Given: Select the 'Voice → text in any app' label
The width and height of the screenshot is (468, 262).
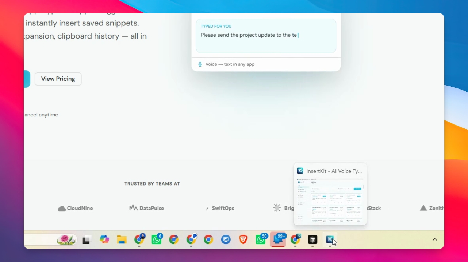Looking at the screenshot, I should (x=230, y=64).
